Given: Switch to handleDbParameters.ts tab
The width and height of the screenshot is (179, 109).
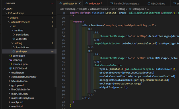Looking at the screenshot, I should (x=127, y=3).
